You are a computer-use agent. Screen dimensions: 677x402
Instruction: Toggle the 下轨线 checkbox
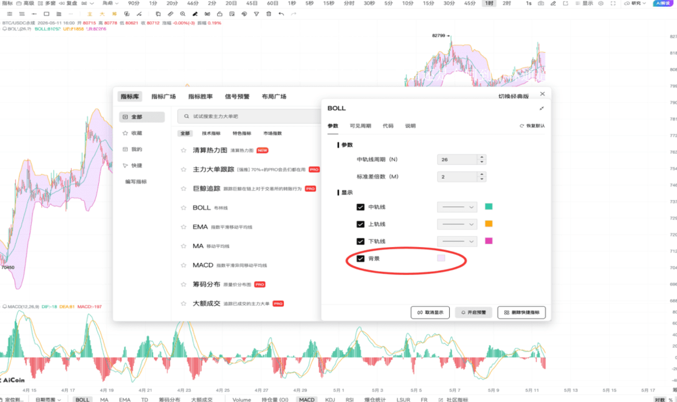(x=360, y=241)
